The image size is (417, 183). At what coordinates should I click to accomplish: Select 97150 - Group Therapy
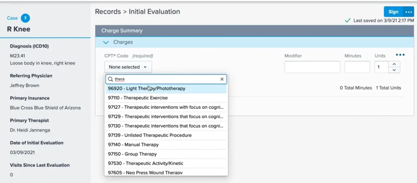pyautogui.click(x=166, y=154)
